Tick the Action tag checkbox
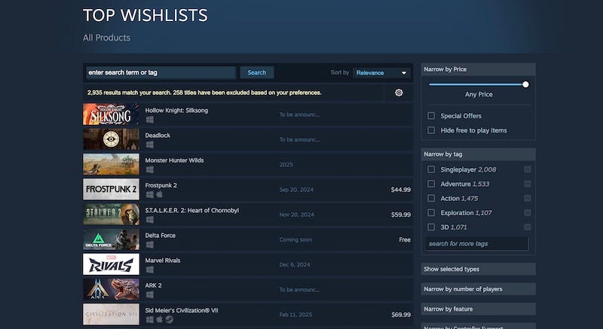 click(431, 198)
